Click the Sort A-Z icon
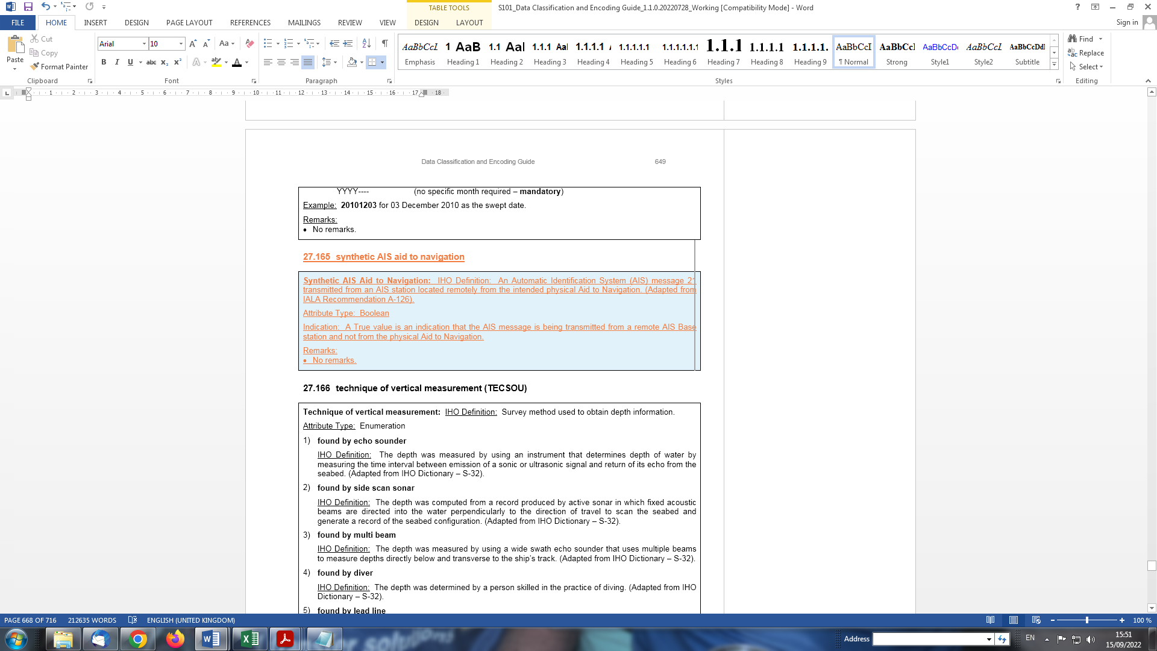Viewport: 1157px width, 651px height. 366,43
